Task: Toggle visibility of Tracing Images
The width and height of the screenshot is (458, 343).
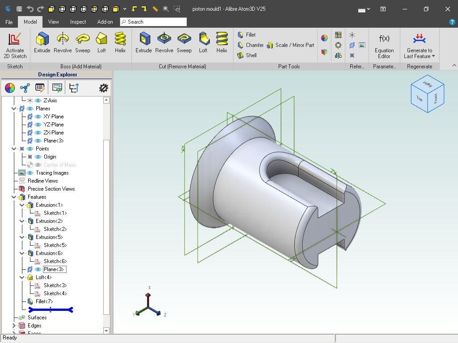Action: click(30, 173)
